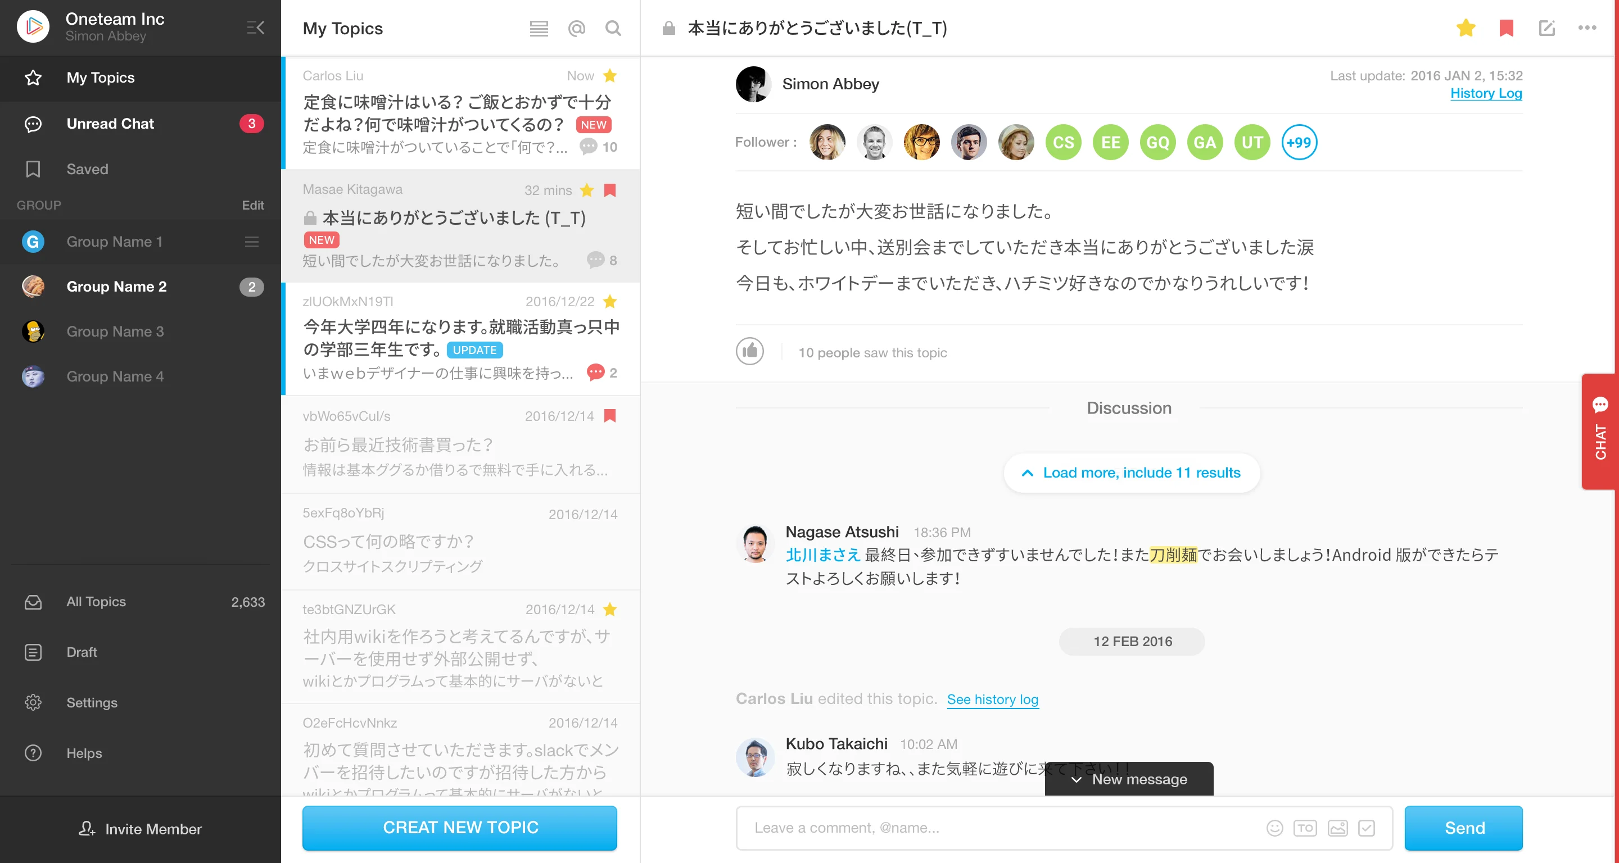Image resolution: width=1619 pixels, height=863 pixels.
Task: Click the @ mentions icon in My Topics
Action: pos(576,28)
